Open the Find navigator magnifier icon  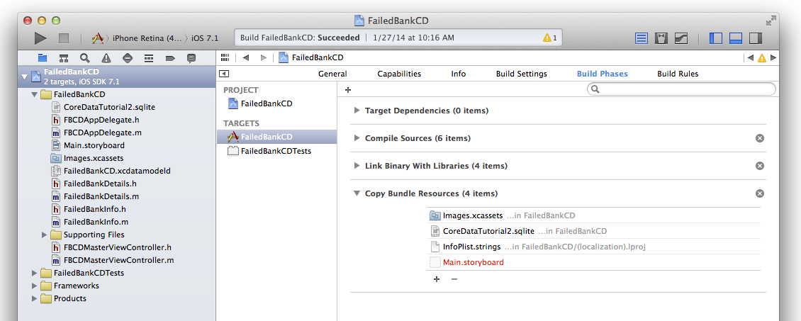[x=84, y=58]
